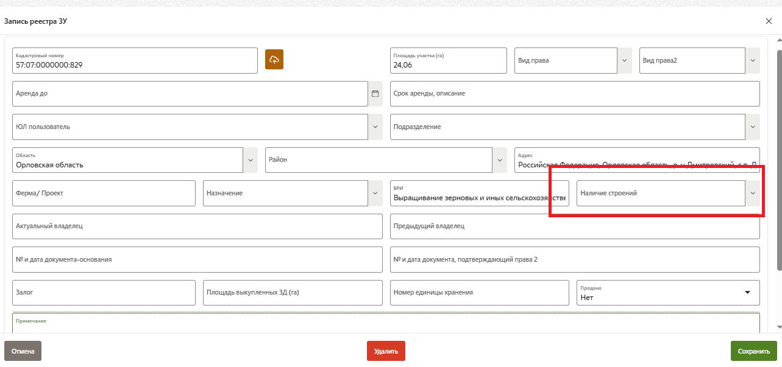Click the red Удалить button
The width and height of the screenshot is (782, 367).
tap(386, 351)
